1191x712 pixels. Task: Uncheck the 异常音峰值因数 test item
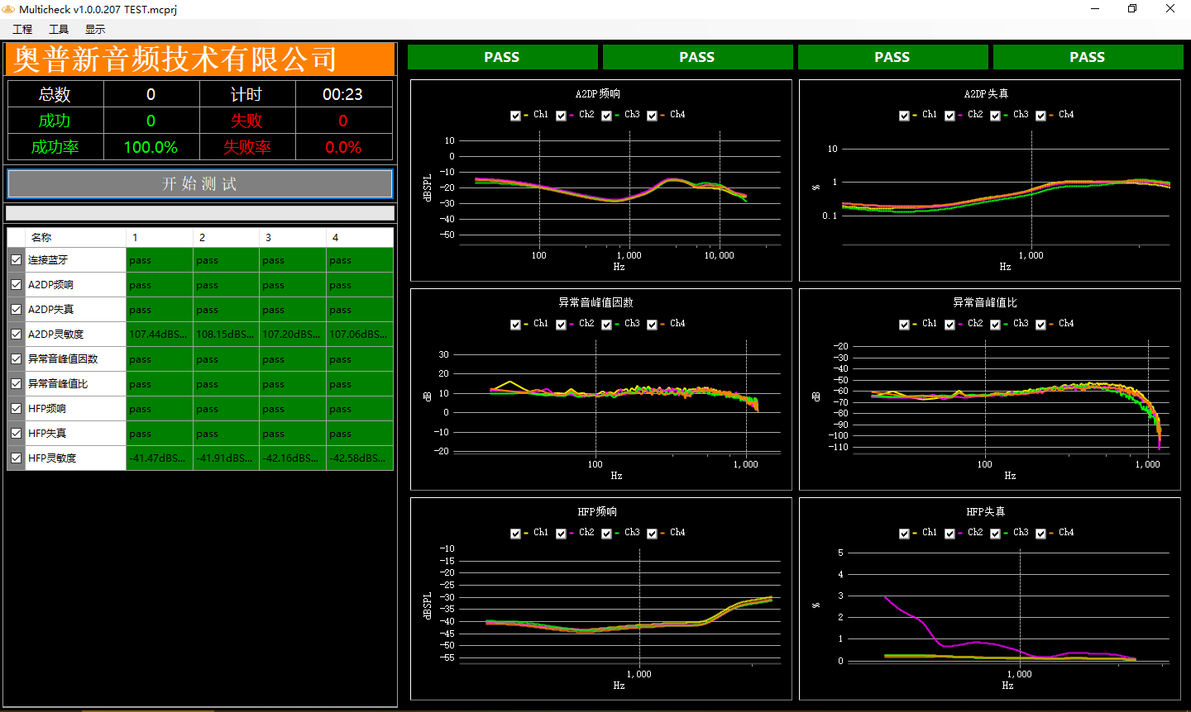pos(17,358)
